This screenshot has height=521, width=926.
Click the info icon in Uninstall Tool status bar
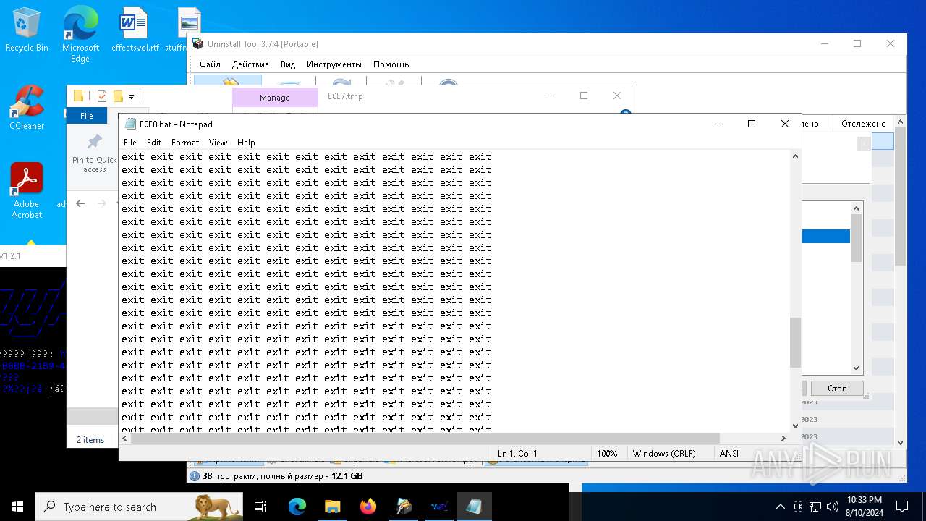(x=194, y=476)
